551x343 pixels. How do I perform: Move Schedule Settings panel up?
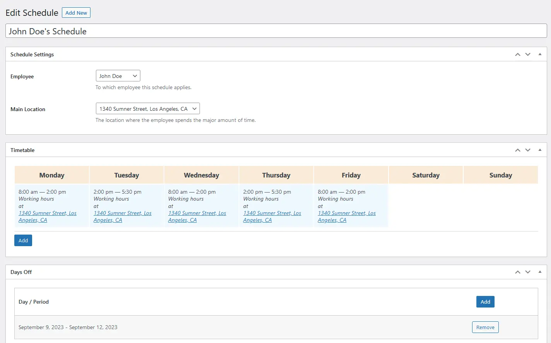click(x=518, y=54)
